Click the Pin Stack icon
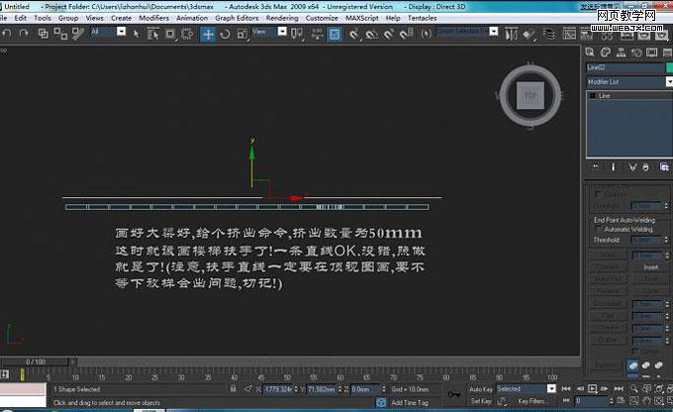 596,167
